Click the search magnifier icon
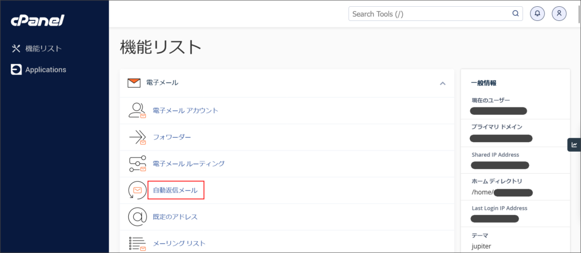 coord(515,14)
